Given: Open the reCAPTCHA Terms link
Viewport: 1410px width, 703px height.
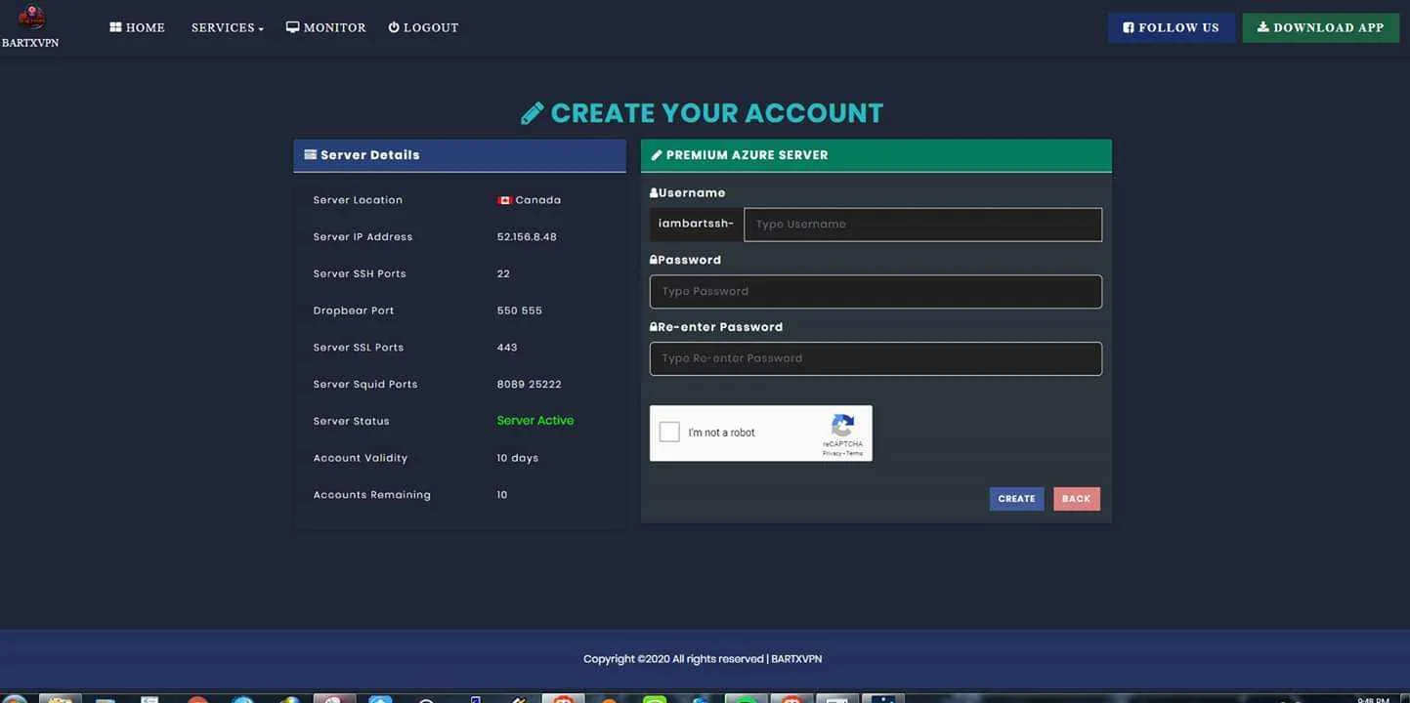Looking at the screenshot, I should point(854,453).
